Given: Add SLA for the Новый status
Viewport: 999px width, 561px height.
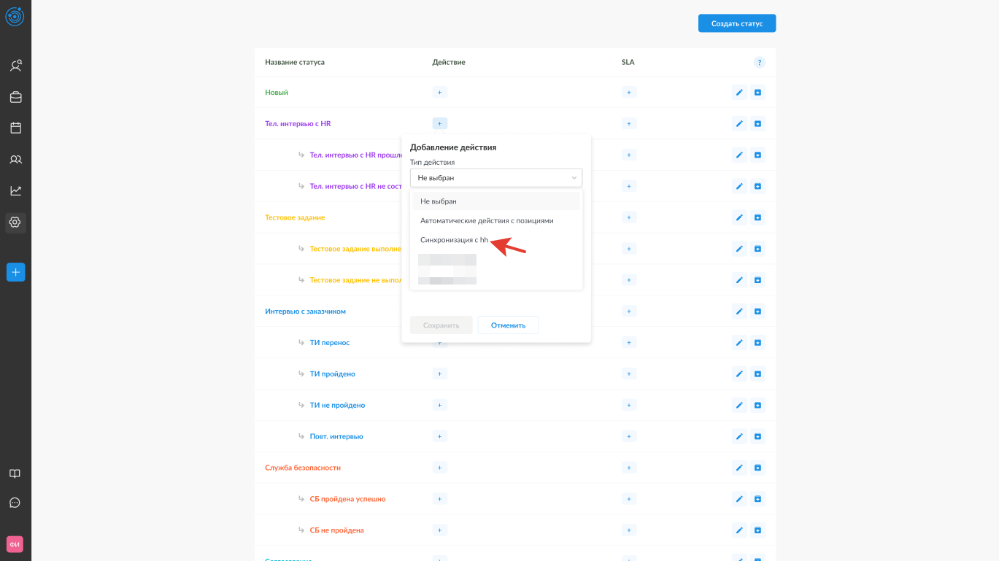Looking at the screenshot, I should pyautogui.click(x=629, y=93).
